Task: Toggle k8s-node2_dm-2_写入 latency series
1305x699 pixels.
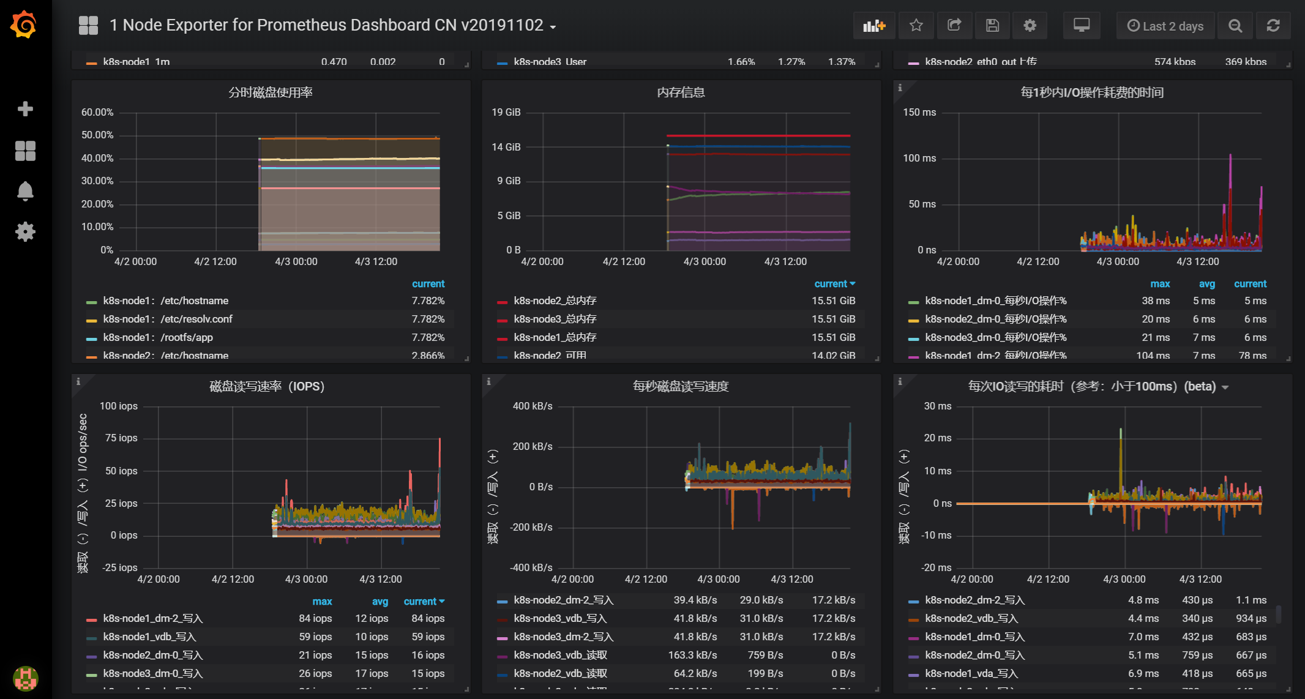Action: (975, 600)
